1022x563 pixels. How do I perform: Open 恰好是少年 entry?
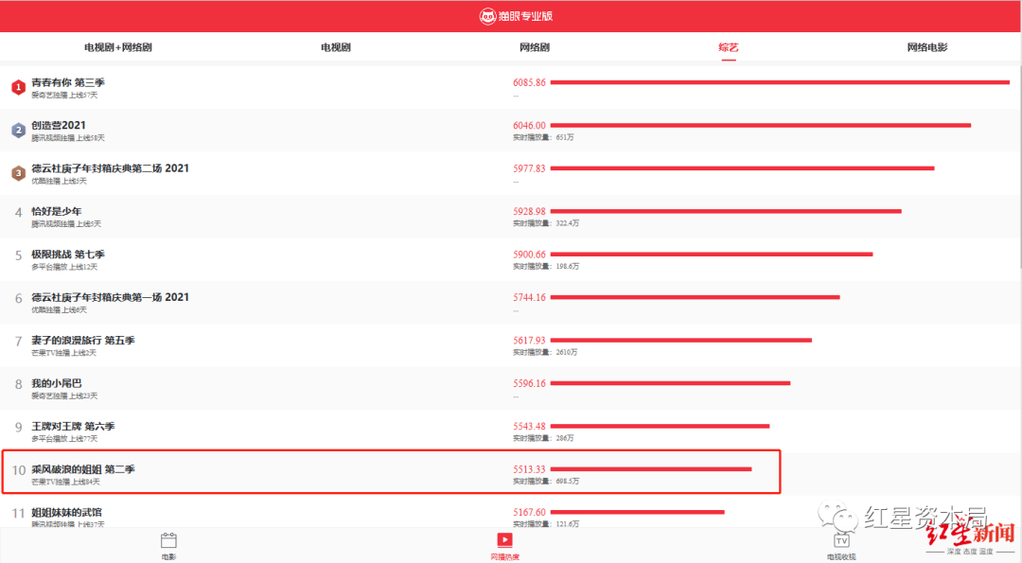pos(57,211)
